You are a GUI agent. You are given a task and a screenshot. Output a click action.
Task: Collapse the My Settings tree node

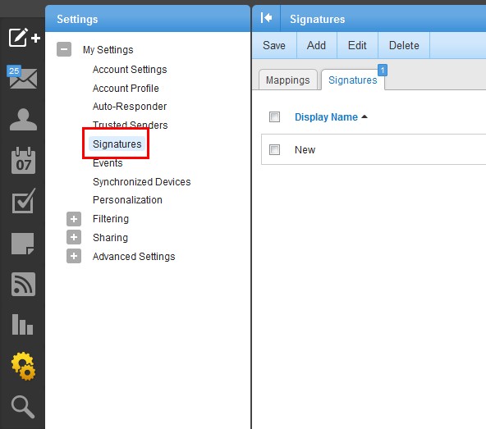pyautogui.click(x=64, y=49)
